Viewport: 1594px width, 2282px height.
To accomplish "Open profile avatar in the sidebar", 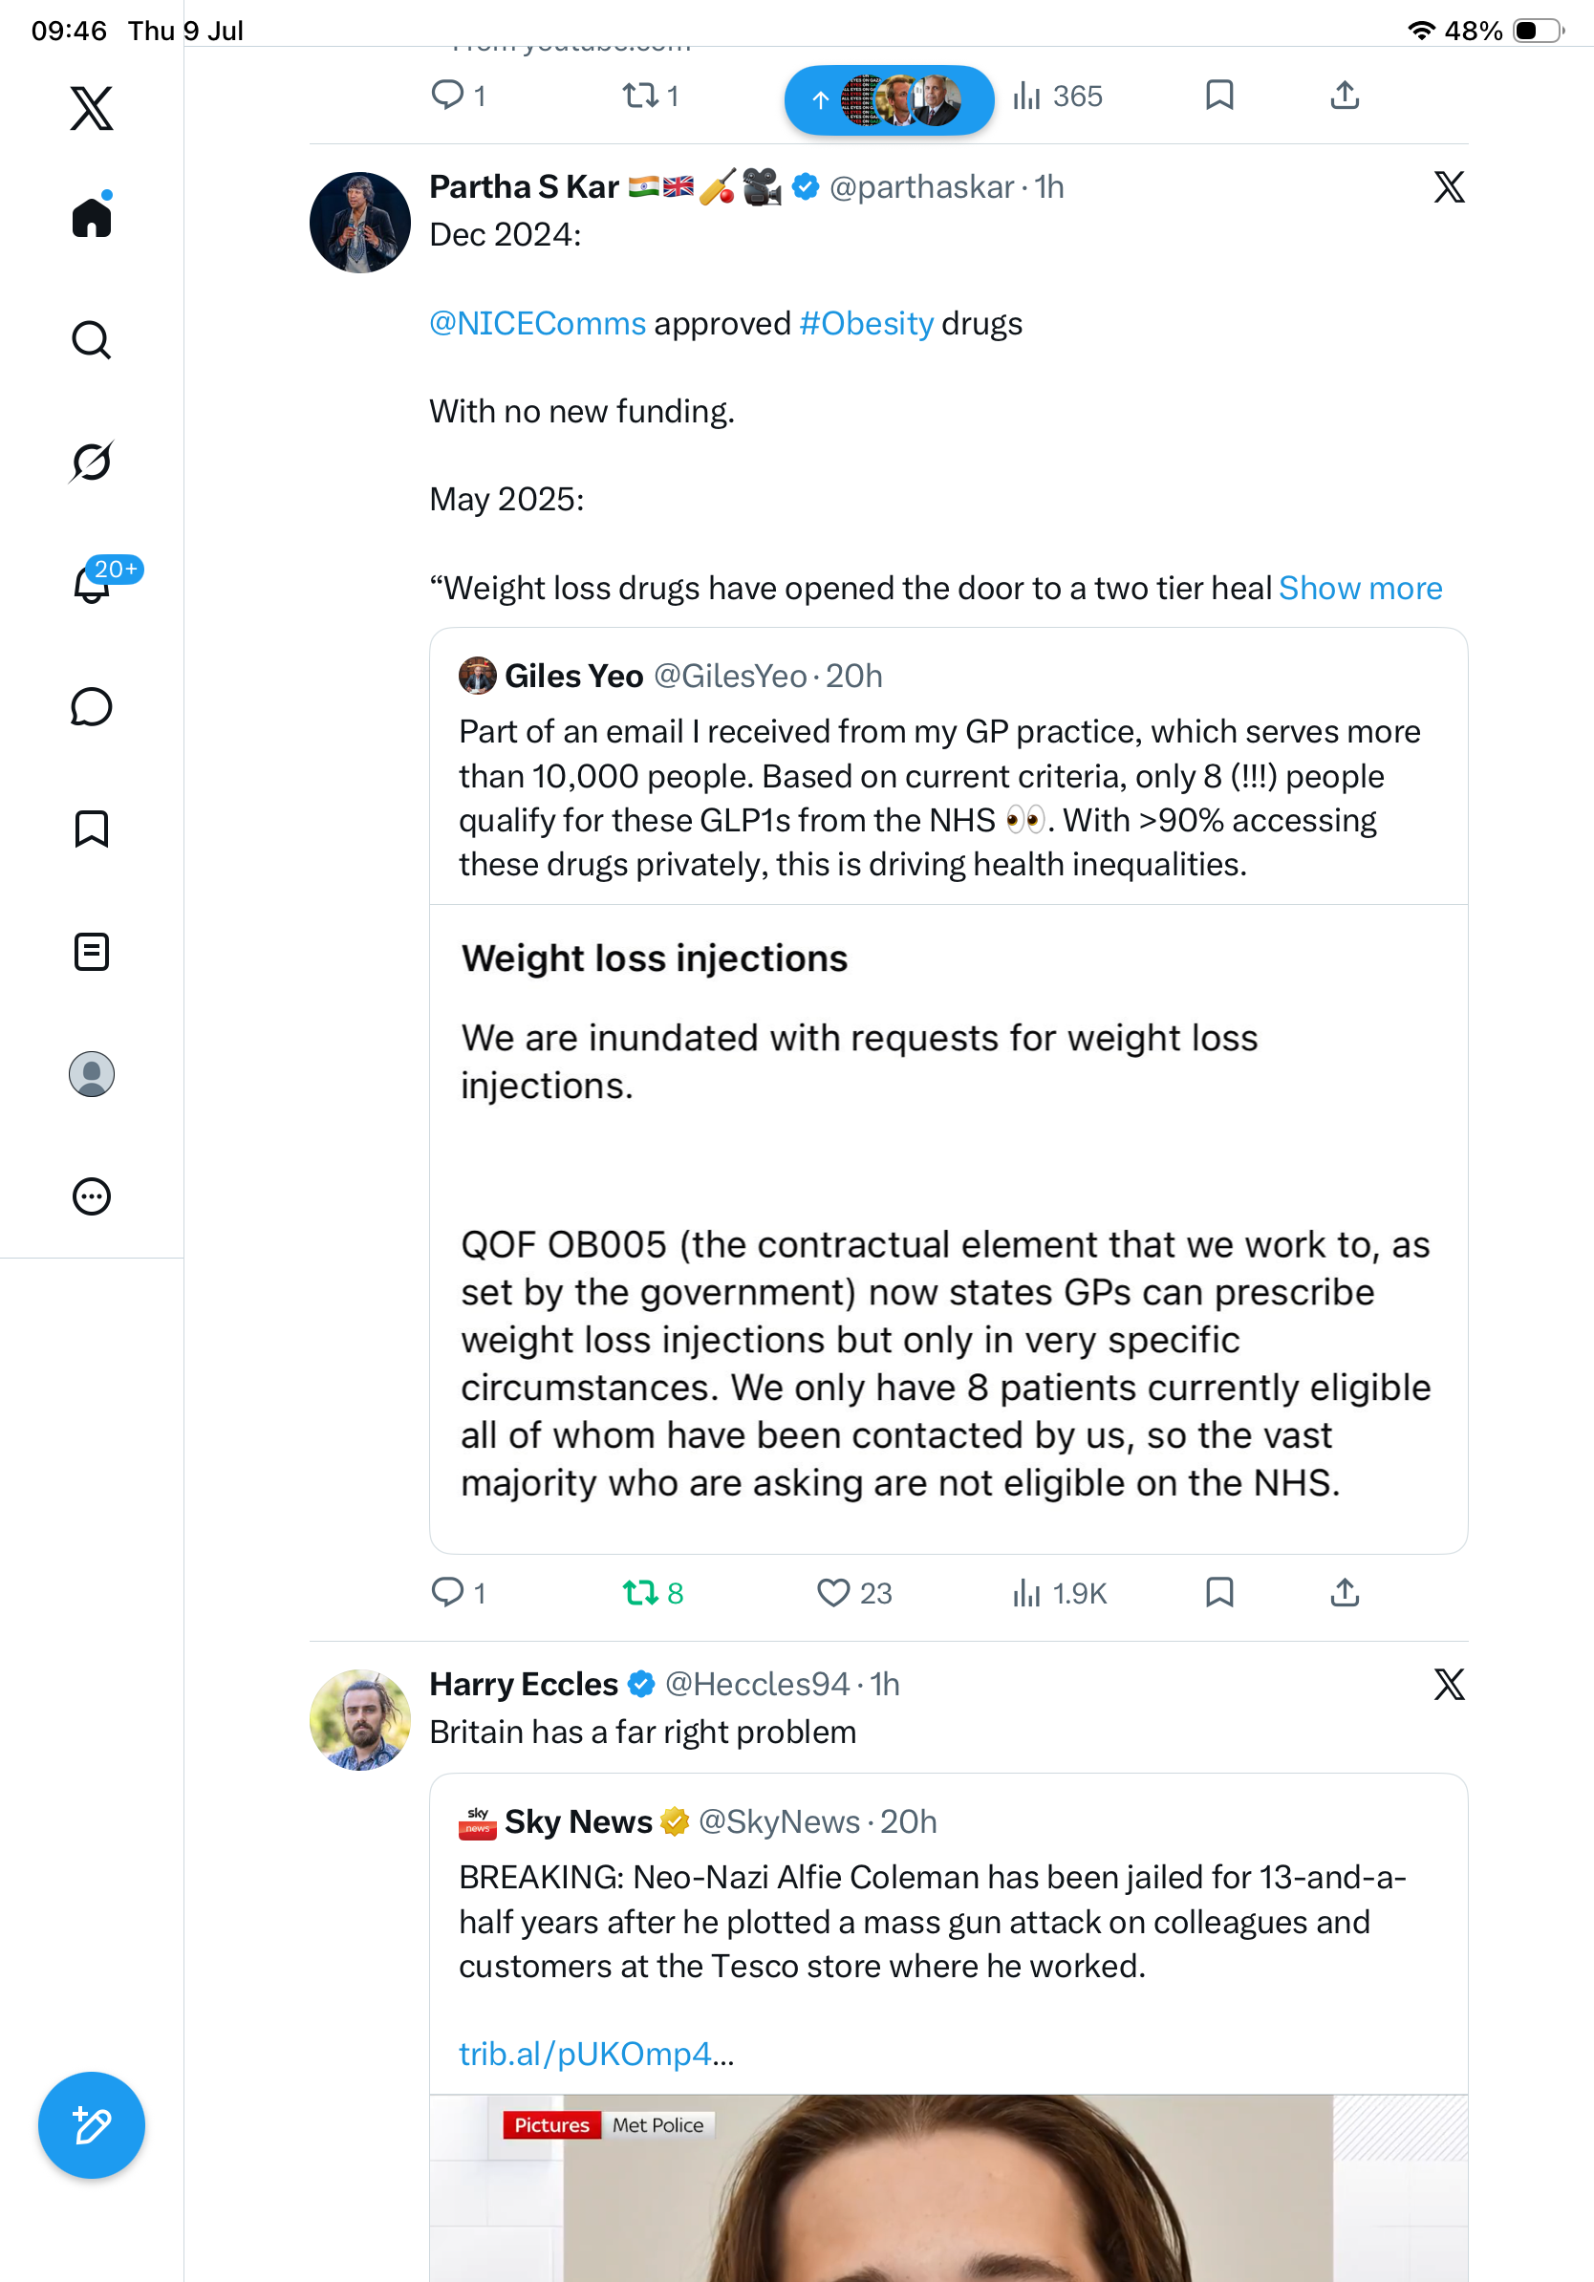I will click(92, 1073).
